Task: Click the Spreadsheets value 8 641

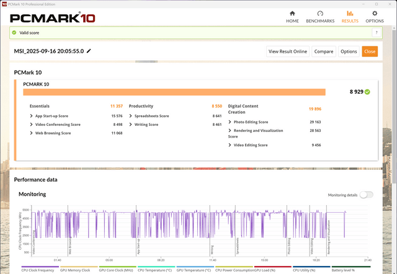Action: point(217,116)
